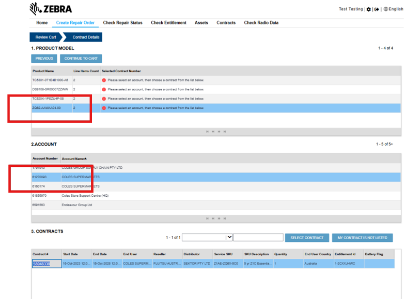Click the contracts search text field
This screenshot has height=299, width=419.
[x=258, y=237]
